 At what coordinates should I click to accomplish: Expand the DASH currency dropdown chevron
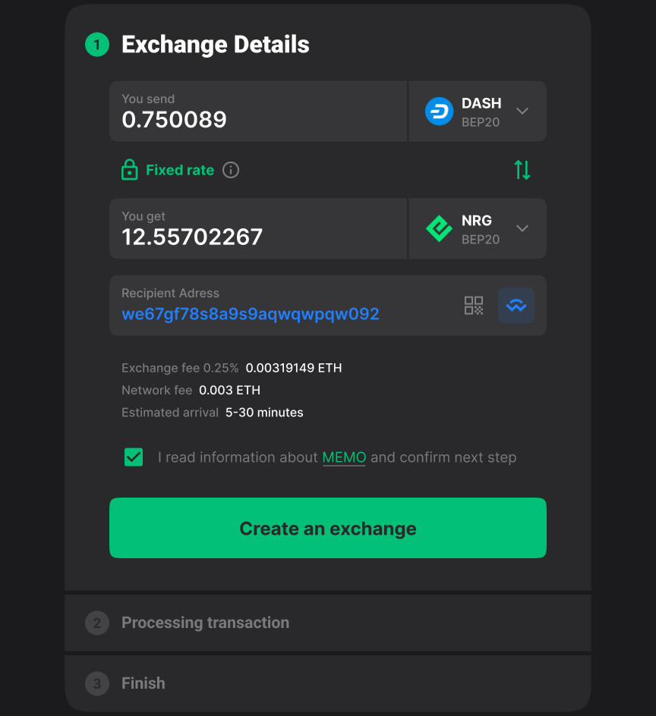[522, 111]
